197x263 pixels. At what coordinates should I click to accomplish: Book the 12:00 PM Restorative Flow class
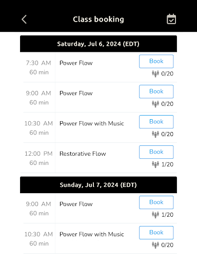pos(156,152)
